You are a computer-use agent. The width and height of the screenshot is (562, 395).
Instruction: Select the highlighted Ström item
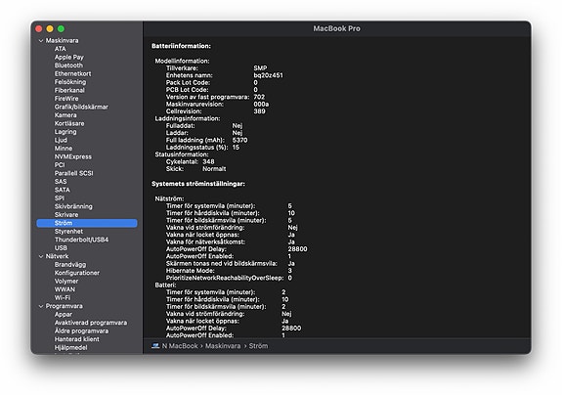[x=87, y=223]
